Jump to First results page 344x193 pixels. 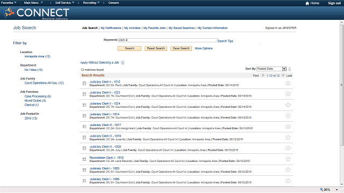click(256, 76)
